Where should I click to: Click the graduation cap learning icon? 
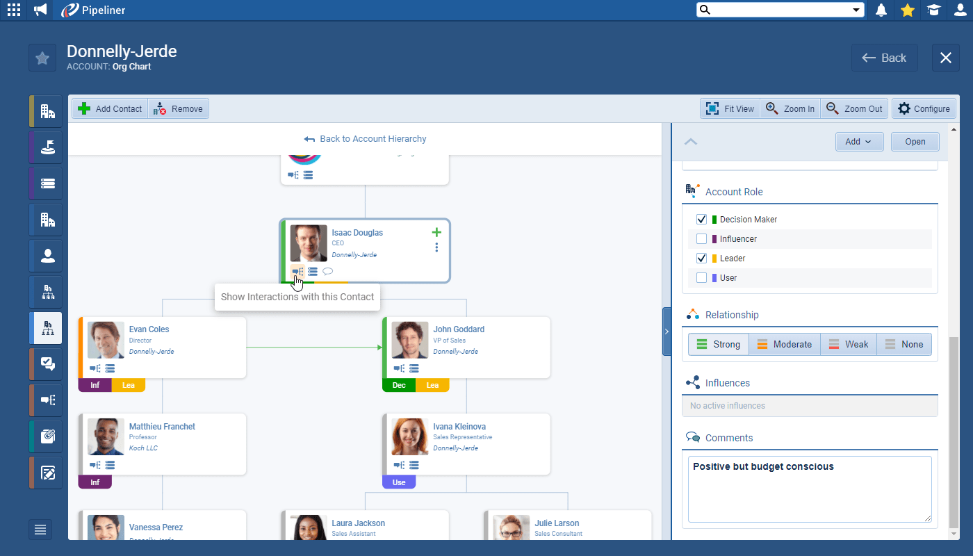pos(933,10)
